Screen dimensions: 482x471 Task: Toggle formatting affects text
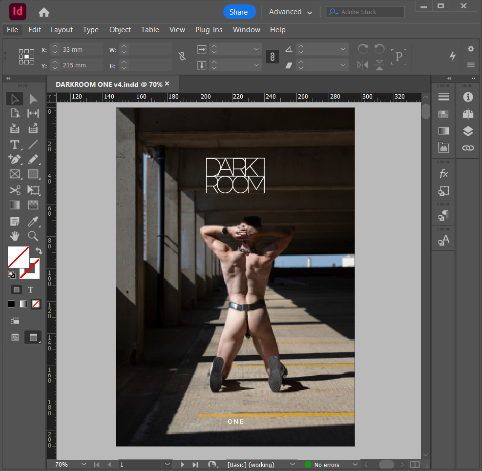(30, 290)
